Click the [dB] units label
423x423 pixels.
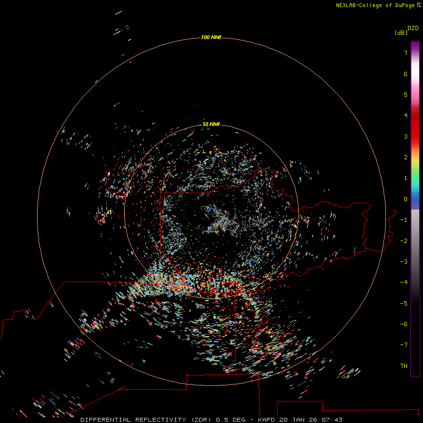[401, 32]
